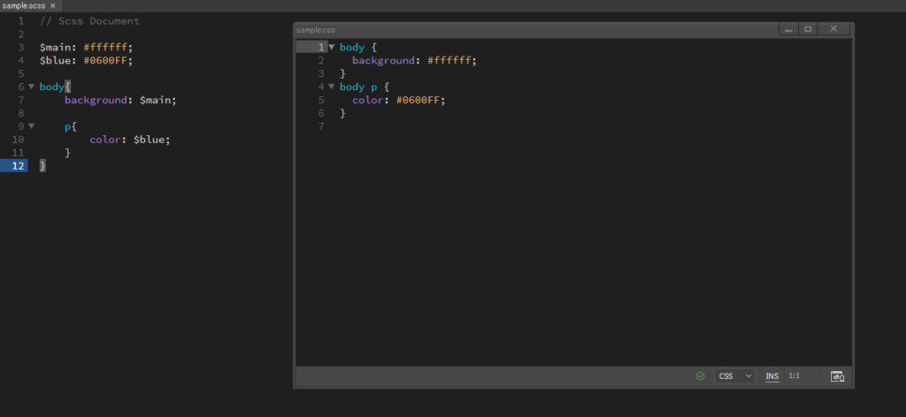Viewport: 906px width, 417px height.
Task: Toggle INS insert/overwrite mode
Action: point(772,376)
